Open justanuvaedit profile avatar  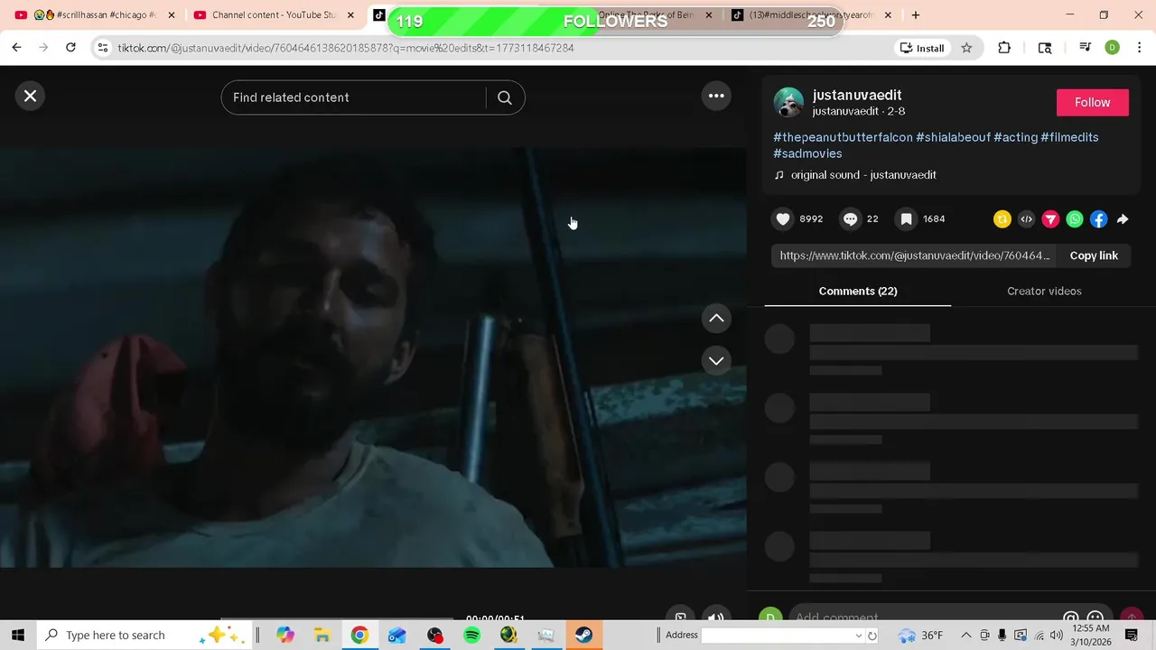click(x=788, y=103)
